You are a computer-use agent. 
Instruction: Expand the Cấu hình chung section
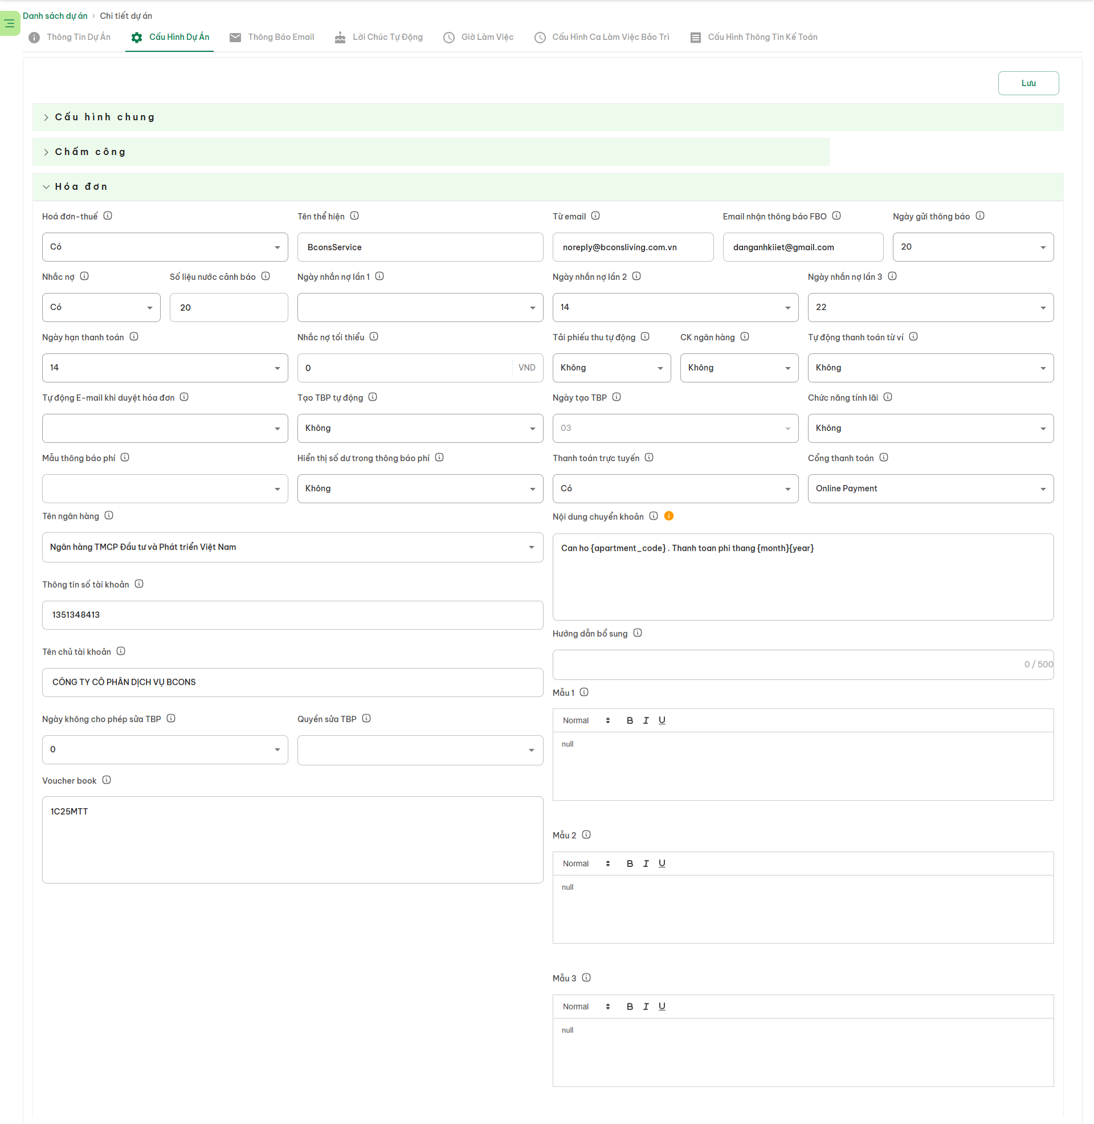tap(105, 117)
